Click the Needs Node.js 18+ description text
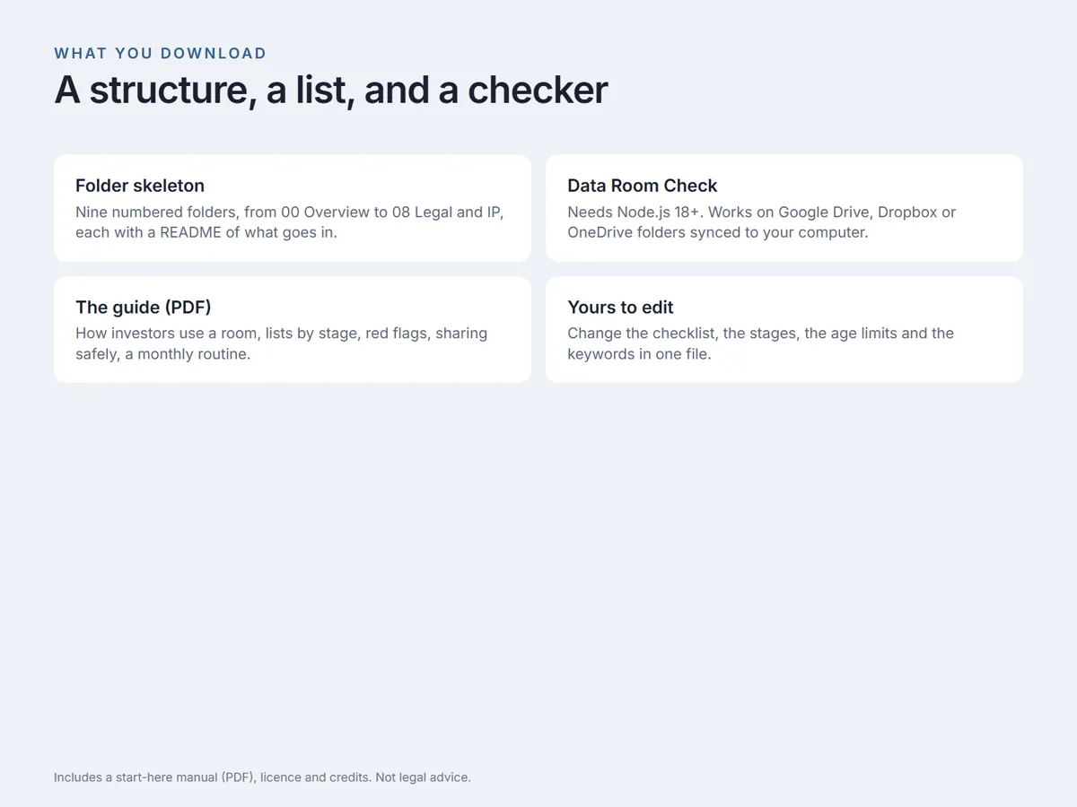 (761, 222)
